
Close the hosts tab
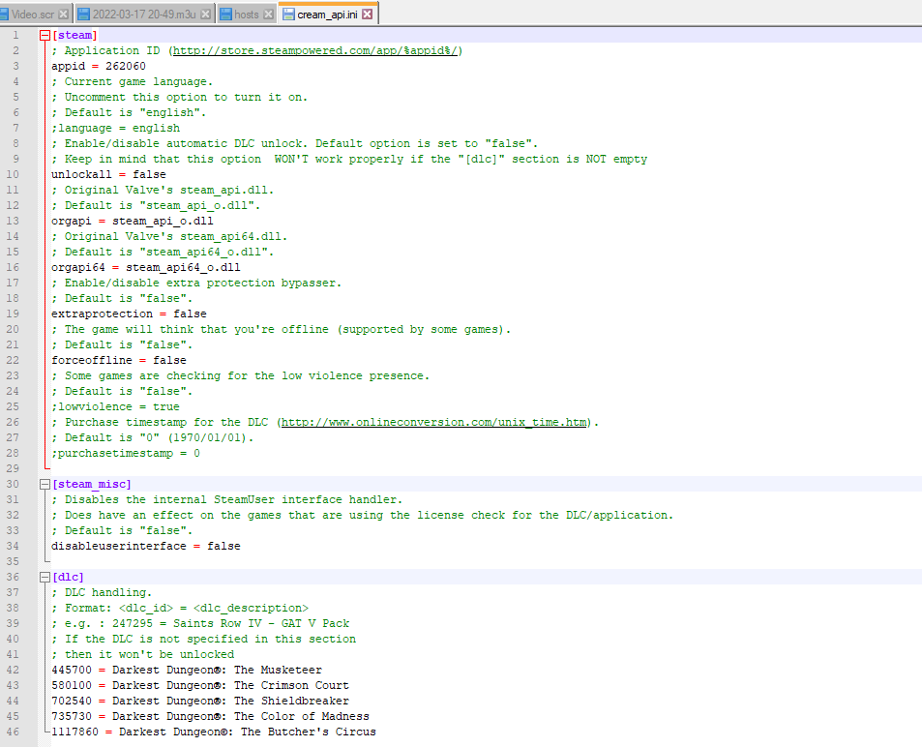click(266, 15)
